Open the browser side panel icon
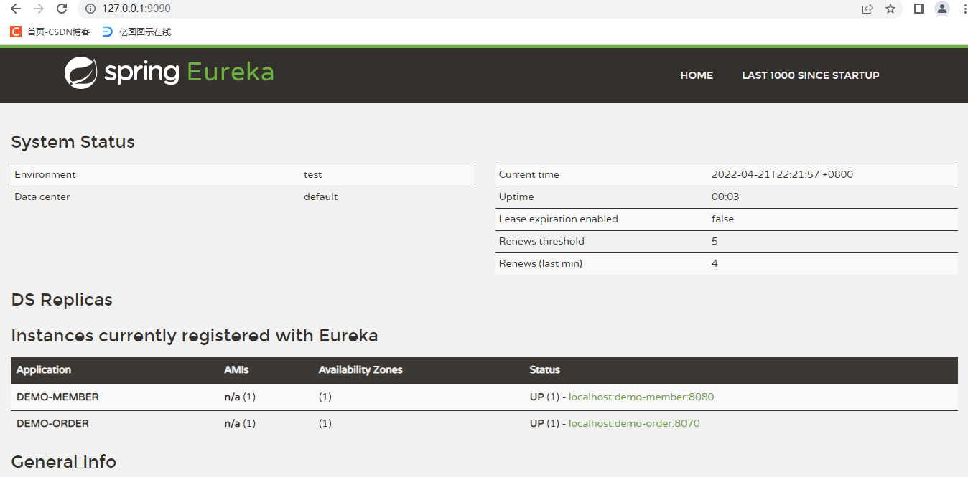968x477 pixels. (918, 9)
